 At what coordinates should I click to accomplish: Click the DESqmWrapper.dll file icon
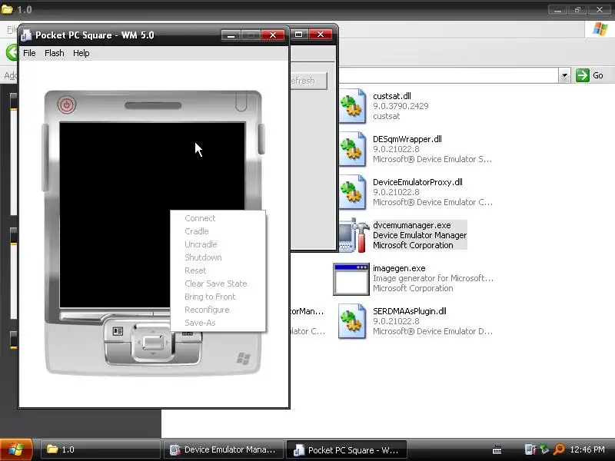click(x=353, y=149)
